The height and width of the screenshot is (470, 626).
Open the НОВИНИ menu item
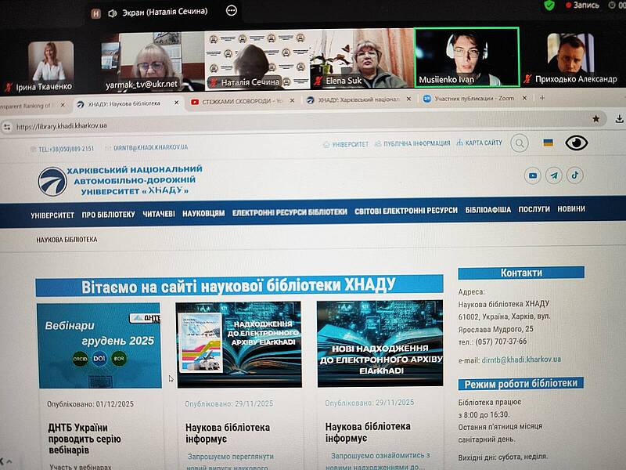click(571, 209)
